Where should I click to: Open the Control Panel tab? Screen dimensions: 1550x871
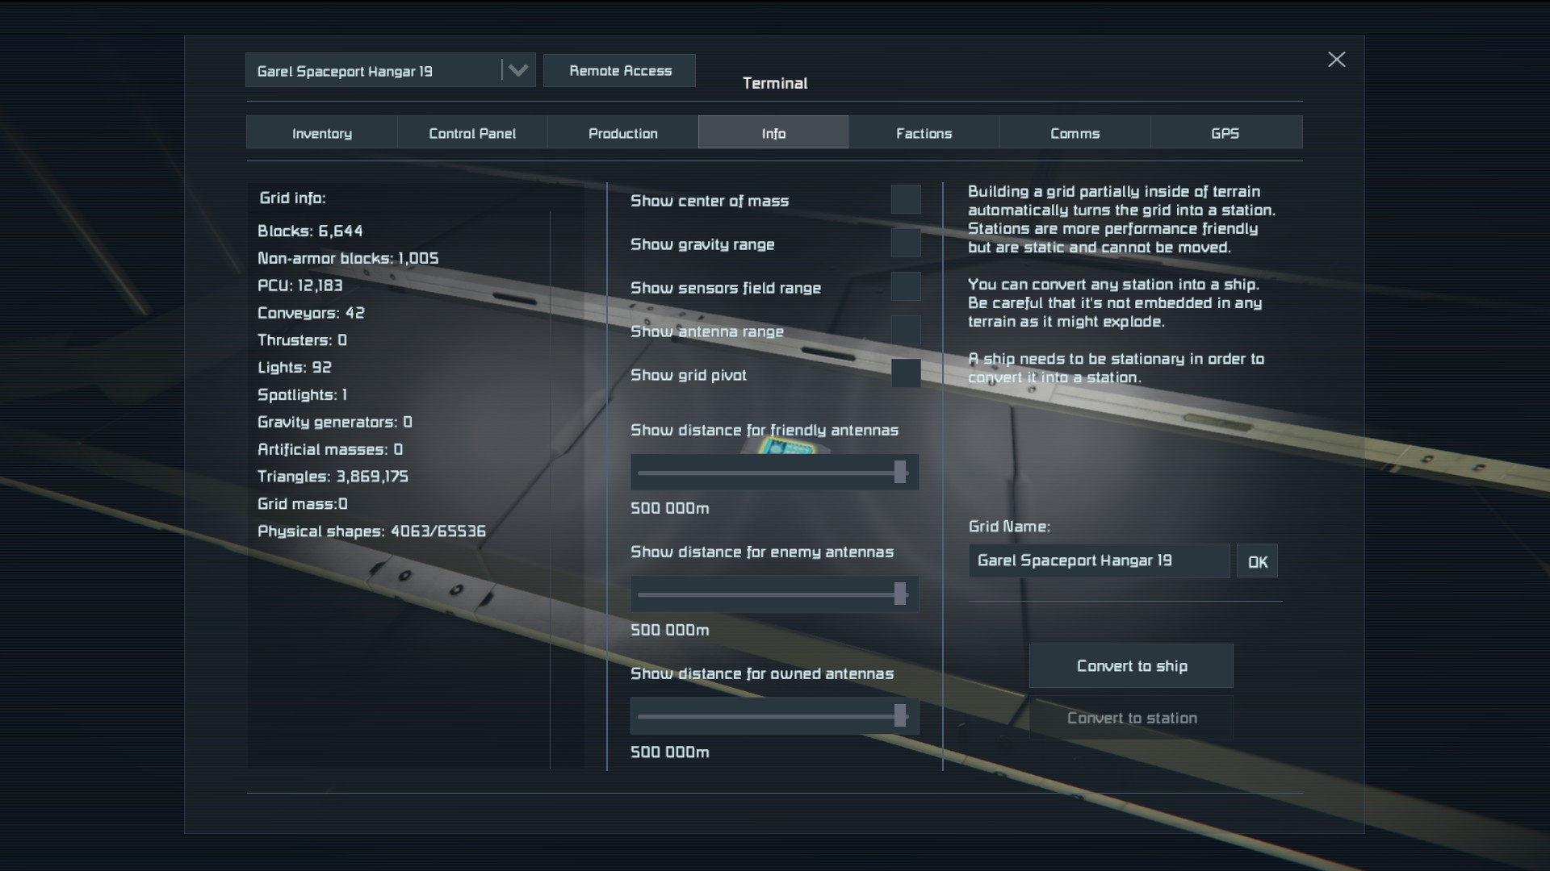[472, 133]
